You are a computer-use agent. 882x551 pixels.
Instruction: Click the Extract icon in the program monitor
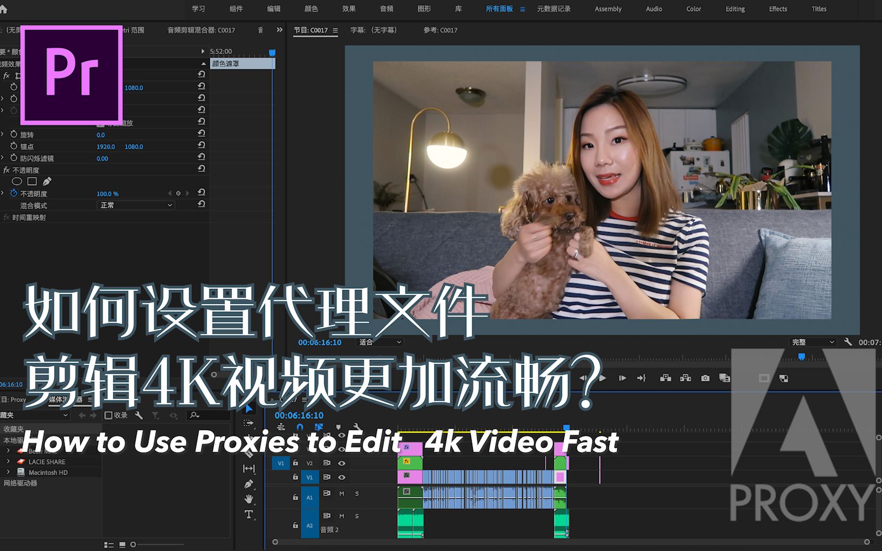pyautogui.click(x=686, y=378)
